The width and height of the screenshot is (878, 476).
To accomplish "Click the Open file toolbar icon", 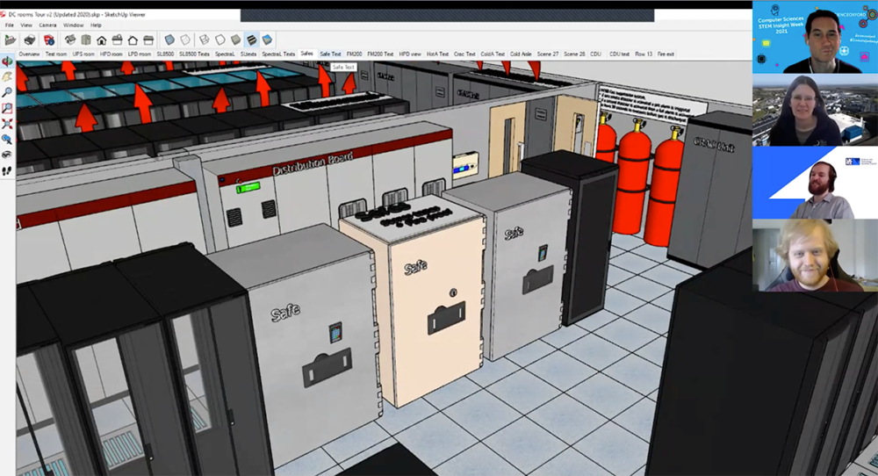I will click(x=10, y=40).
